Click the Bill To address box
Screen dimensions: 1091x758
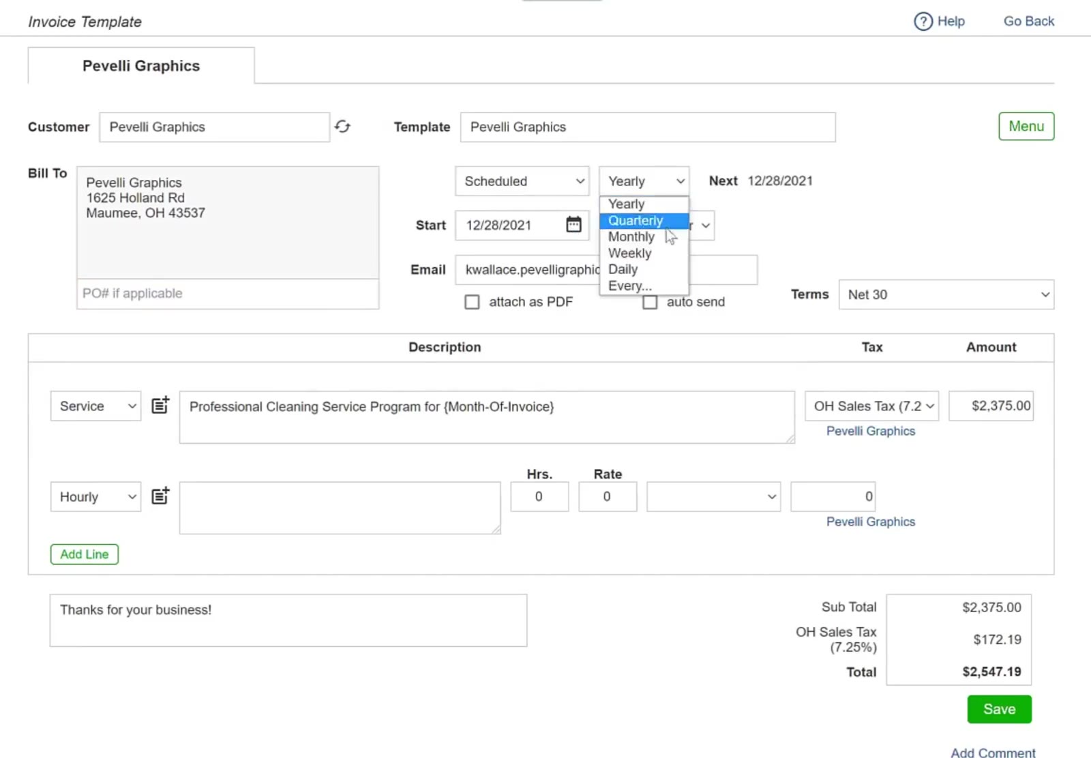(228, 223)
